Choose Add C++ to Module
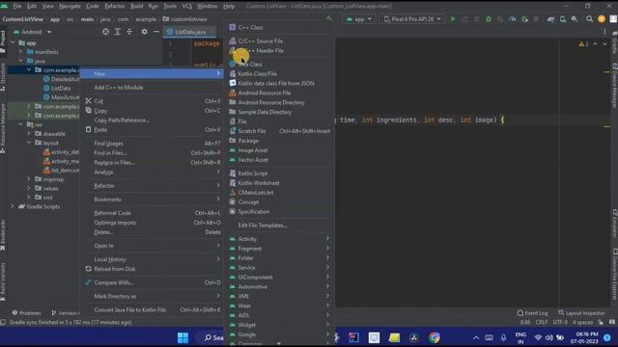 [x=153, y=88]
